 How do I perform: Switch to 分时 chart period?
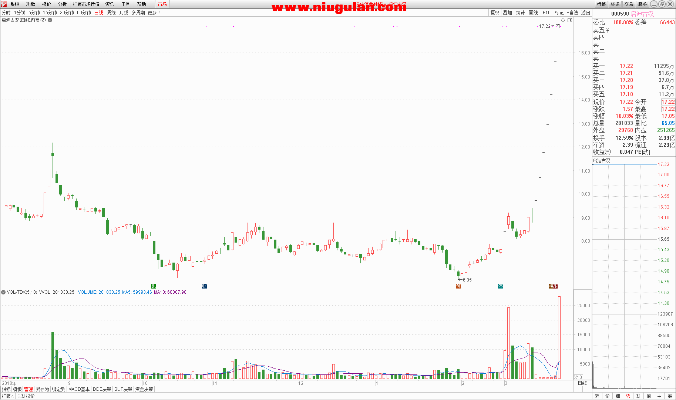click(6, 13)
